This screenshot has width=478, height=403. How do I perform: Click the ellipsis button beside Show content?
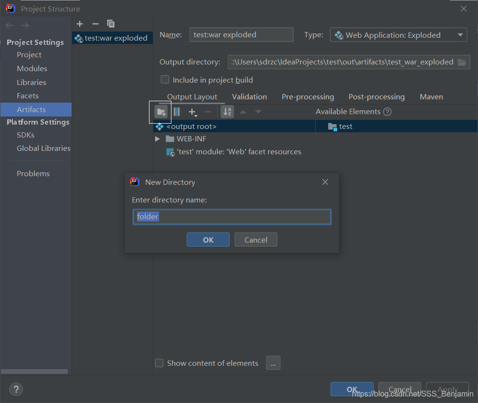click(x=273, y=363)
